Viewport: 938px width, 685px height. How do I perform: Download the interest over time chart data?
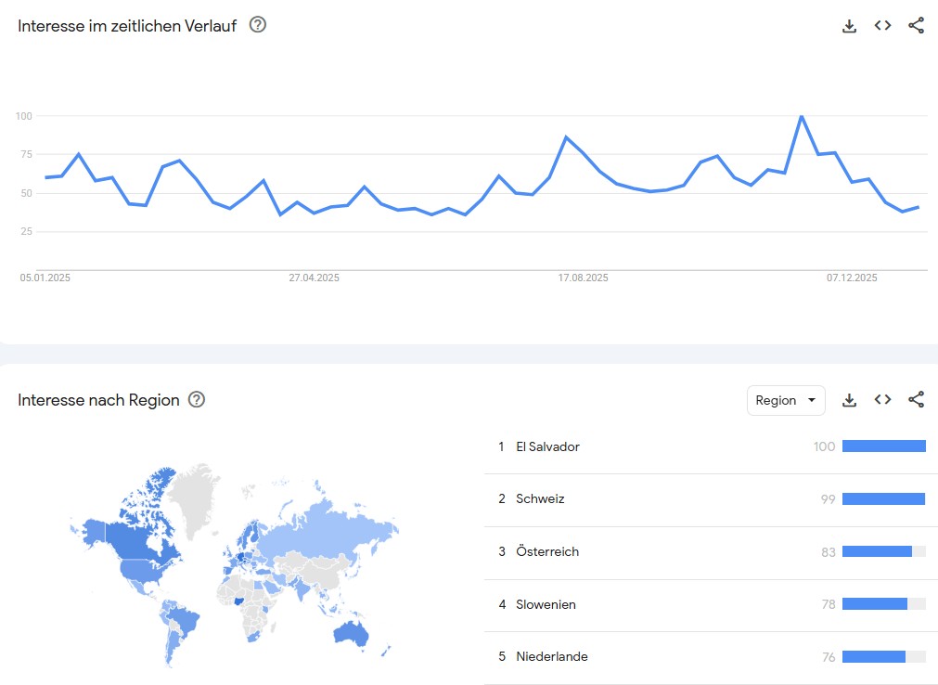pos(849,26)
